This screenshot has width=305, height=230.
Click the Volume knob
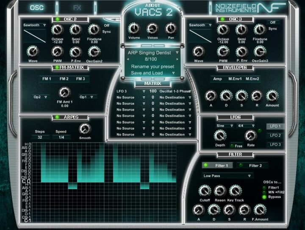pyautogui.click(x=134, y=28)
